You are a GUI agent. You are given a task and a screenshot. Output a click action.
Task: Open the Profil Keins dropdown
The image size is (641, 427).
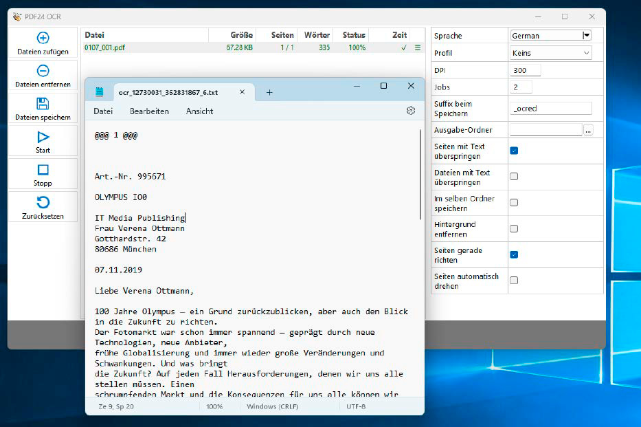coord(550,53)
